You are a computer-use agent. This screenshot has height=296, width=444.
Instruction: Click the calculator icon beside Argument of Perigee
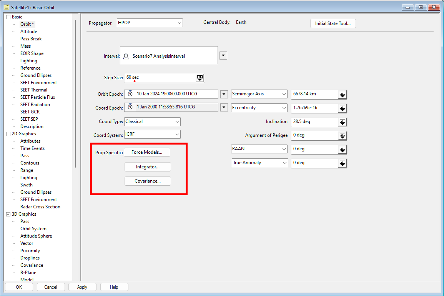(x=342, y=135)
